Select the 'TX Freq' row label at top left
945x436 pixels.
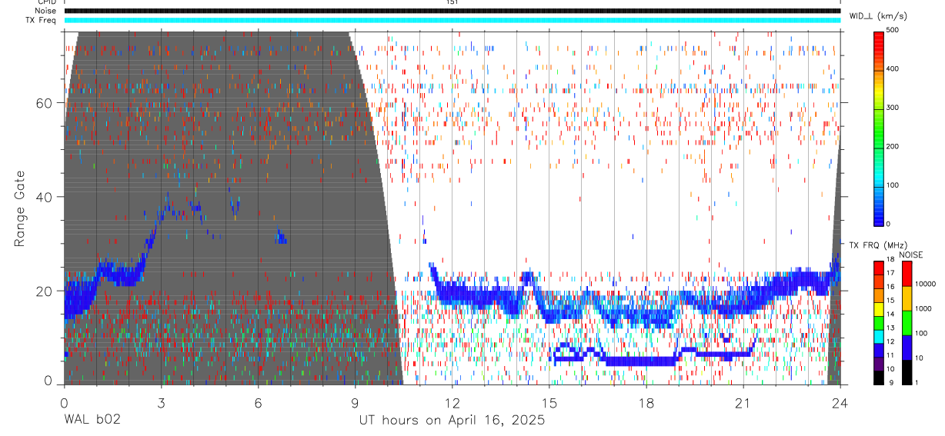click(x=42, y=20)
